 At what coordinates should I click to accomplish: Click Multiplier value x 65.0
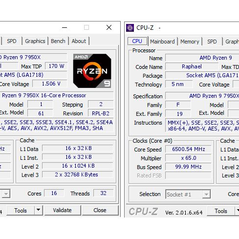pyautogui.click(x=188, y=158)
